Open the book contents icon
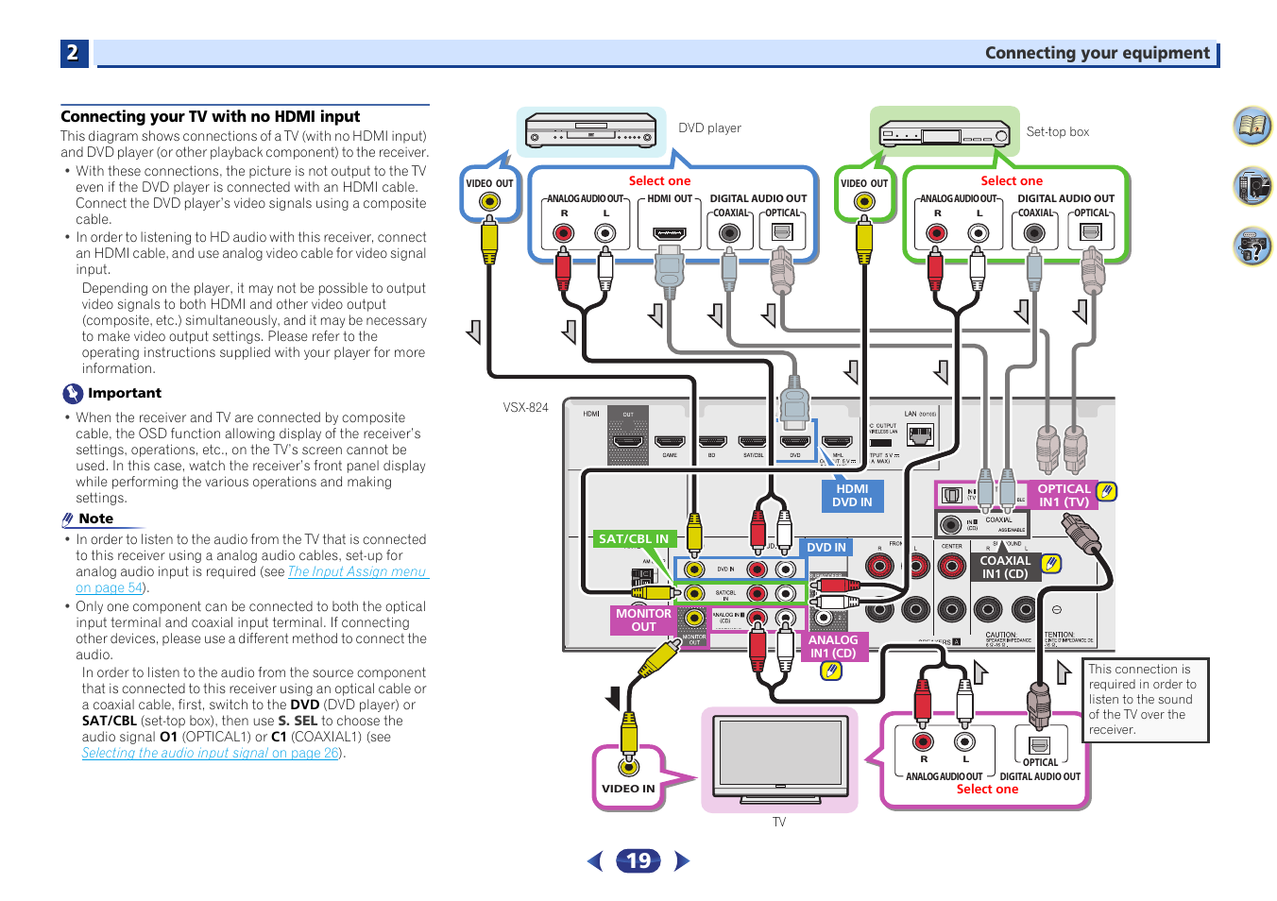 click(x=1252, y=126)
